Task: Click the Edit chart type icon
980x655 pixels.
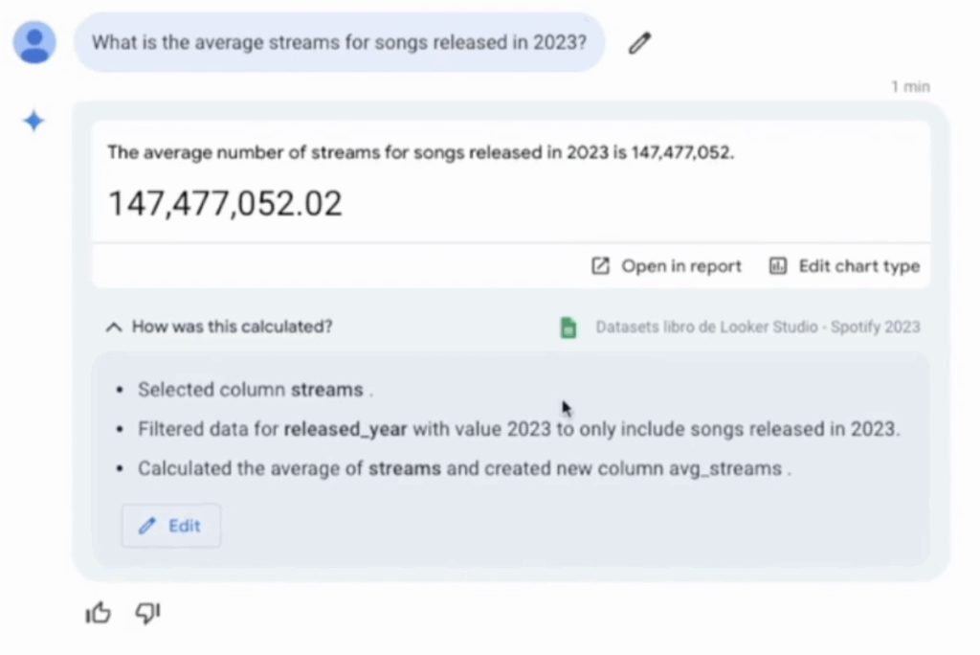Action: pyautogui.click(x=778, y=266)
